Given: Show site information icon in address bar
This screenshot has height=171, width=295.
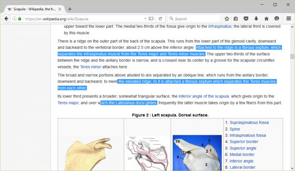Looking at the screenshot, I should click(15, 19).
